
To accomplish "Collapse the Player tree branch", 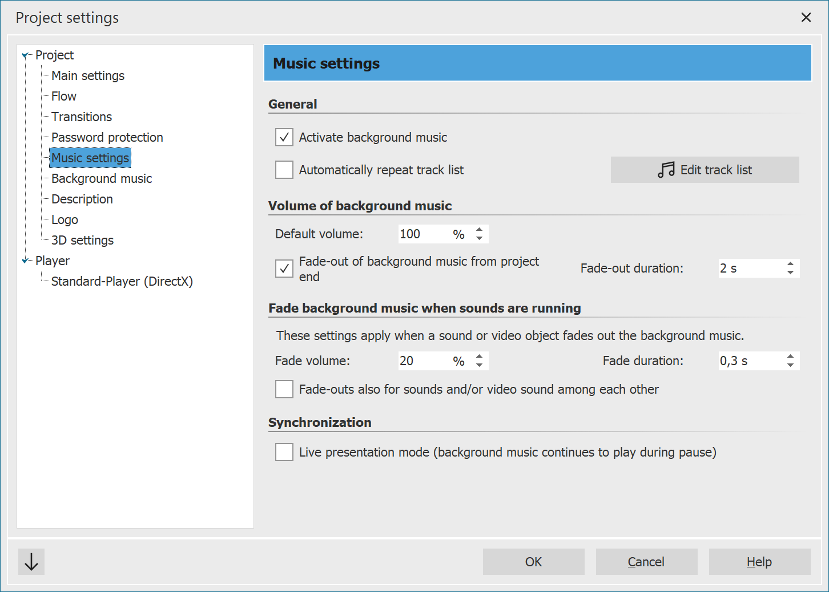I will click(25, 261).
